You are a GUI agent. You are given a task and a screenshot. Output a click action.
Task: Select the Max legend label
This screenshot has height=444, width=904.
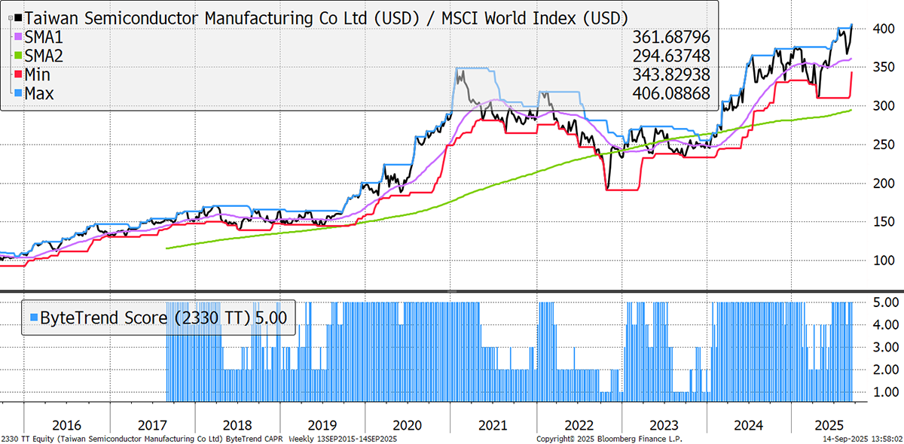point(41,94)
